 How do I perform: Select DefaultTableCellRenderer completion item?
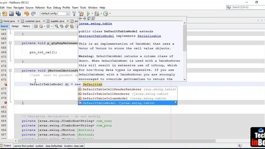click(128, 94)
